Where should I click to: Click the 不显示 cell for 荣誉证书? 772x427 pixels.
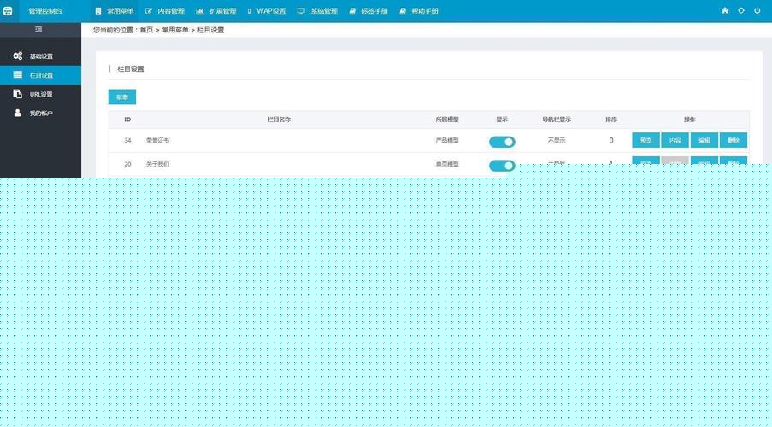[557, 140]
